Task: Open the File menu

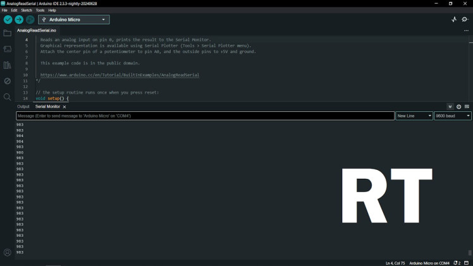Action: 4,10
